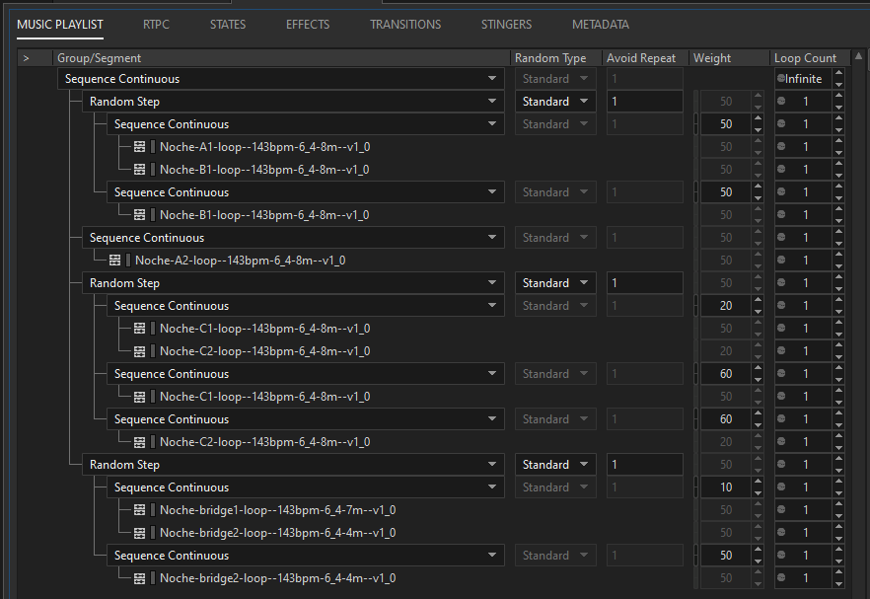Viewport: 870px width, 599px height.
Task: Select the Music Playlist tab
Action: point(60,25)
